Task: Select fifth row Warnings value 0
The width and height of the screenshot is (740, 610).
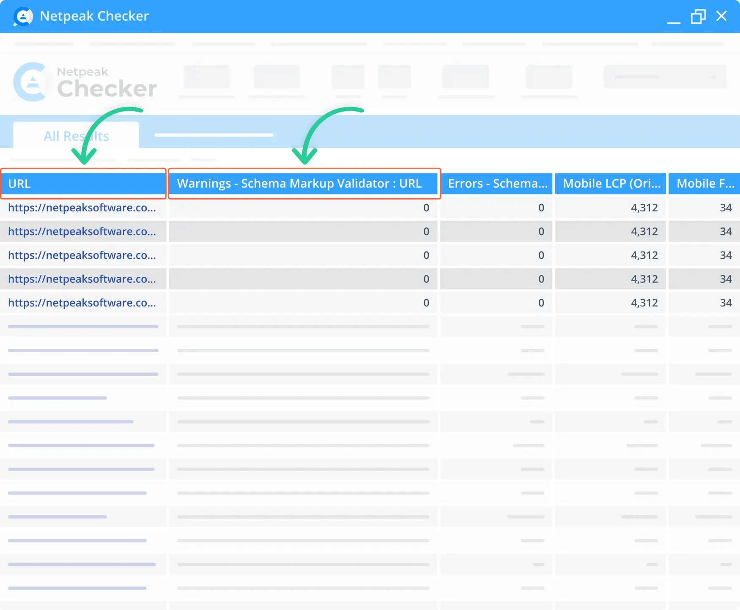Action: (x=426, y=303)
